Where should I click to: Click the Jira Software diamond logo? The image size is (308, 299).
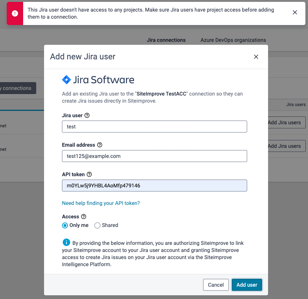pos(66,80)
